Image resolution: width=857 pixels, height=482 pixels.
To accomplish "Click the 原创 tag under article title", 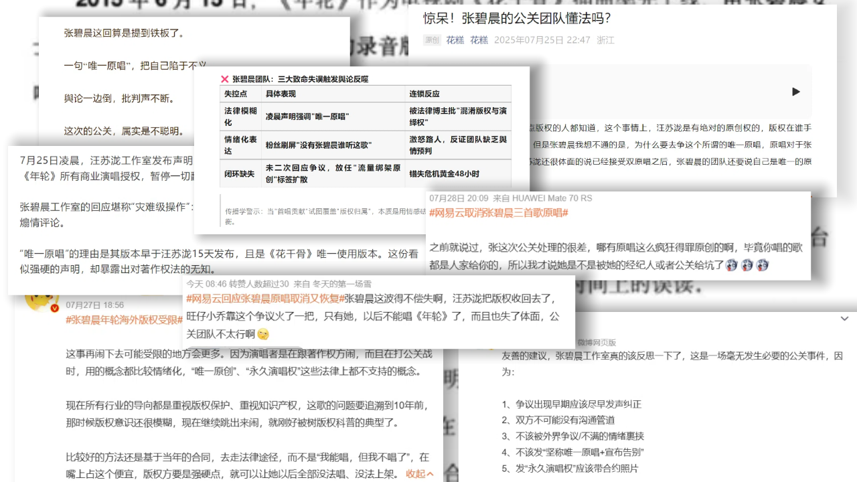I will 432,40.
